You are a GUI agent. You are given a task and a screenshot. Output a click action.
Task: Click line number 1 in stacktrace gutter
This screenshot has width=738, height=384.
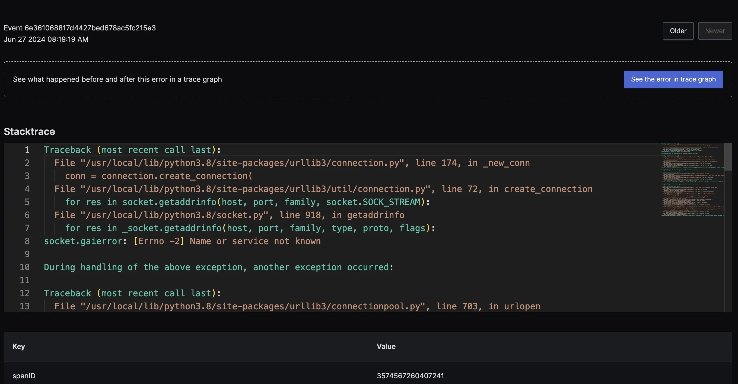tap(27, 150)
